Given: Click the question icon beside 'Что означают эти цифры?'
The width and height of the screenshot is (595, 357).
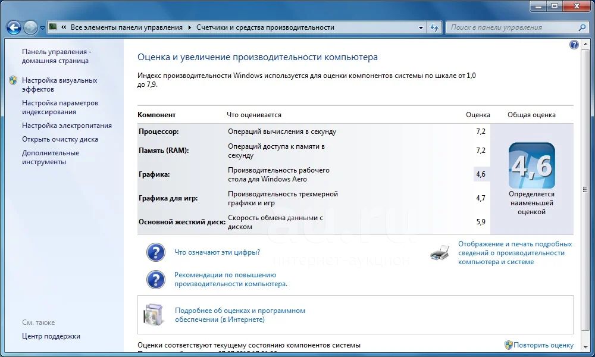Looking at the screenshot, I should click(x=155, y=252).
